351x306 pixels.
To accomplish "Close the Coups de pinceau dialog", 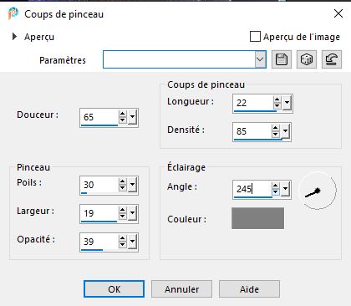I will coord(338,13).
